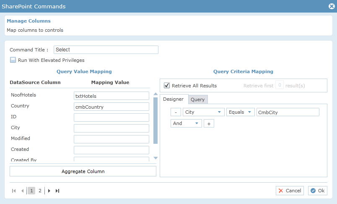
Task: Click the Query Value Mapping heading
Action: pos(84,71)
